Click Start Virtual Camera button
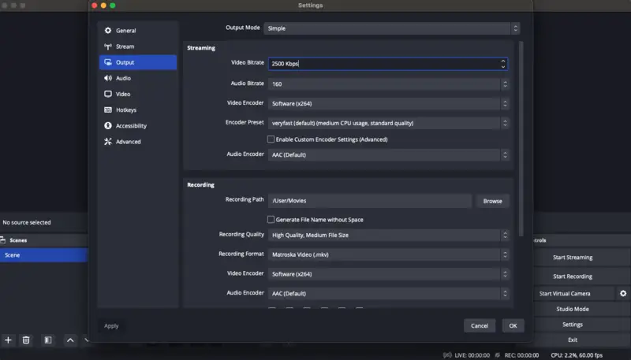This screenshot has width=631, height=360. [565, 294]
